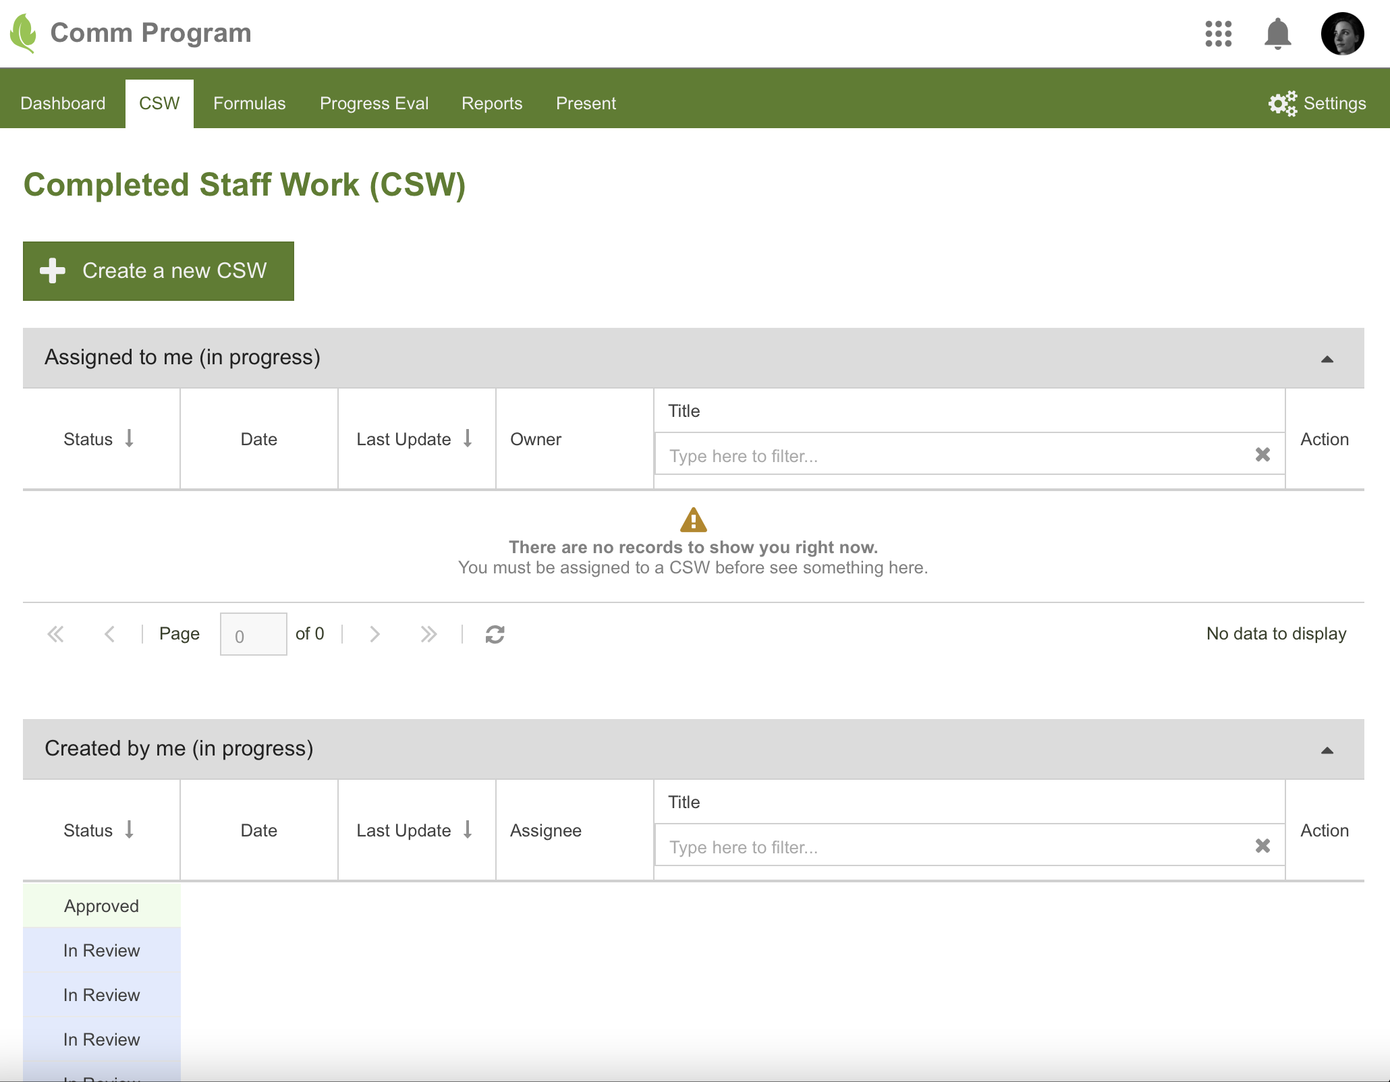The image size is (1390, 1082).
Task: Go to the first page with the double-left arrow
Action: click(x=56, y=634)
